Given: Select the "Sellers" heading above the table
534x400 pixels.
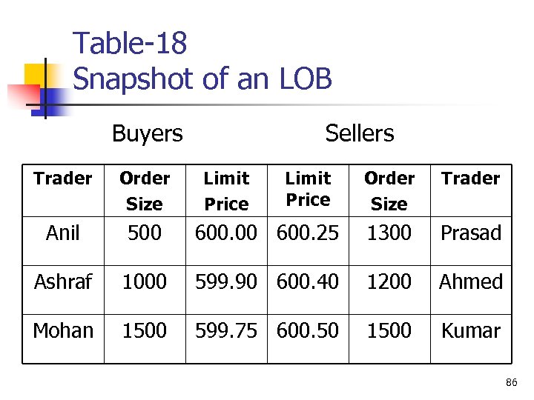Looking at the screenshot, I should click(360, 133).
